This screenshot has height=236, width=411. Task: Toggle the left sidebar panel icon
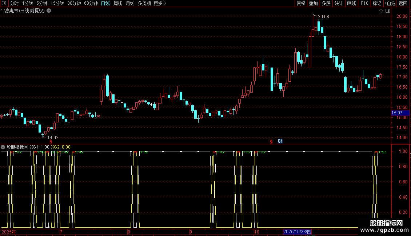[x=4, y=3]
